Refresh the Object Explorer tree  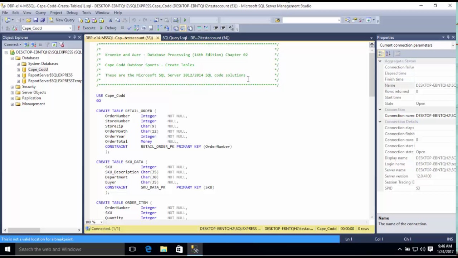pos(54,45)
